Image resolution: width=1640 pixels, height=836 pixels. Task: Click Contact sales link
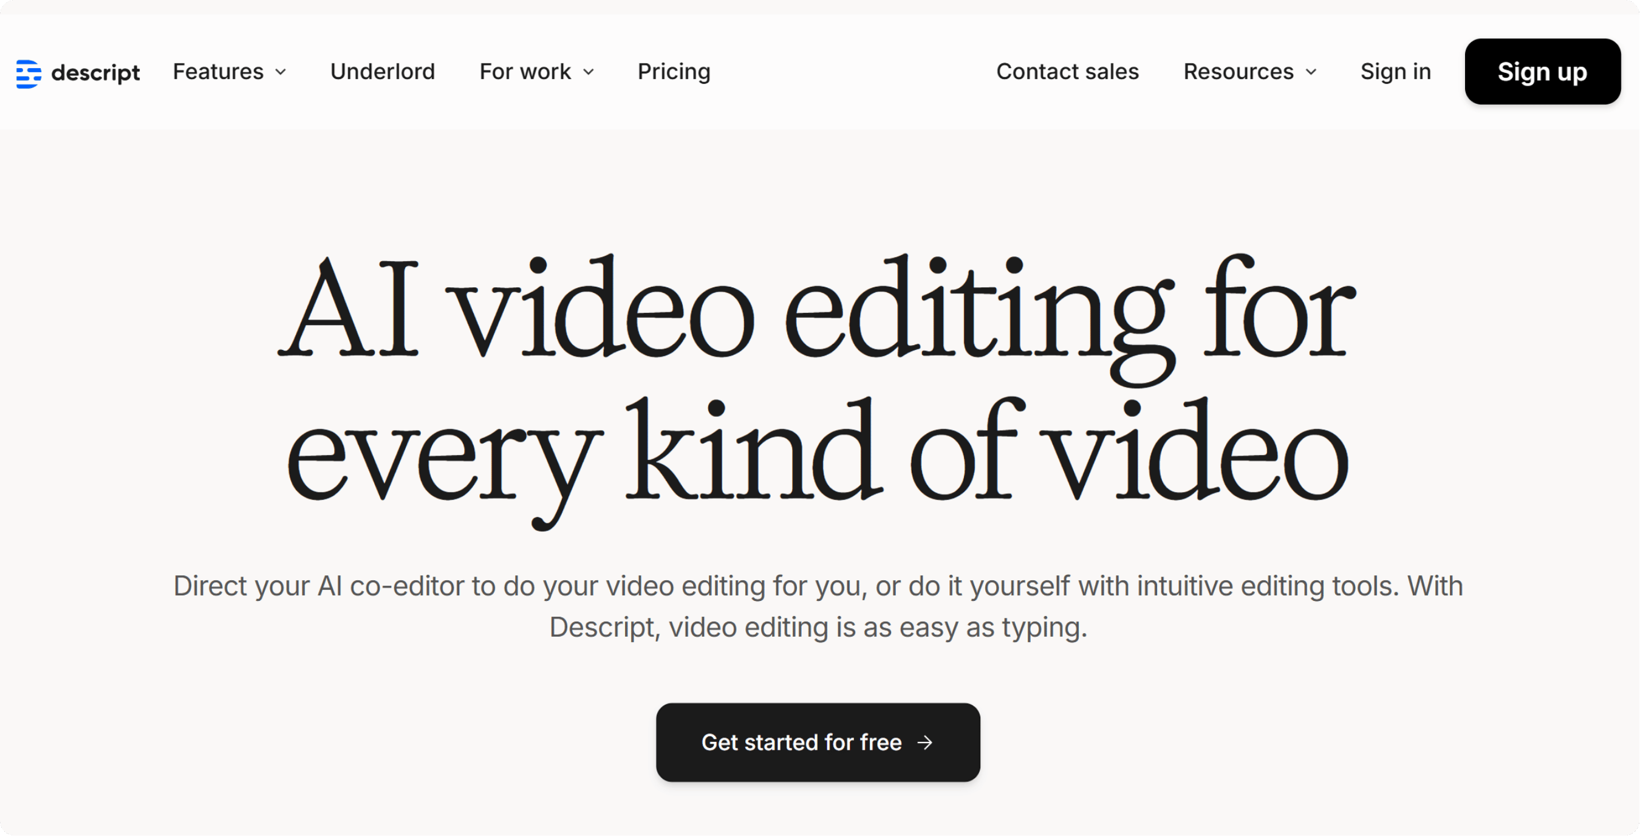[x=1067, y=72]
